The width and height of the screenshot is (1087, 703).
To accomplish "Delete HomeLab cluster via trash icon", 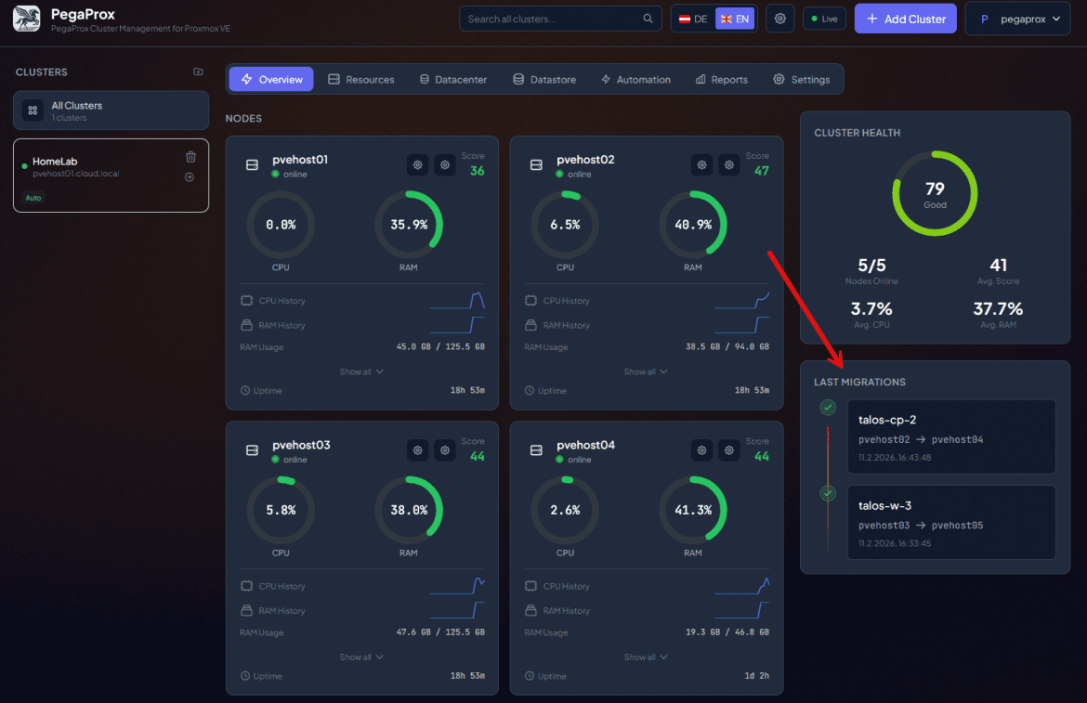I will coord(190,157).
